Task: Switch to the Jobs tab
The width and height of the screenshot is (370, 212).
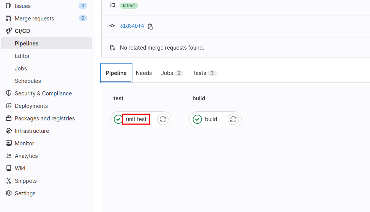Action: coord(172,73)
